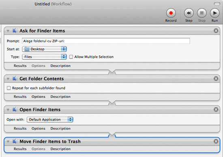Show Options of Move Finder Items to Trash
Image resolution: width=223 pixels, height=157 pixels.
[x=39, y=149]
